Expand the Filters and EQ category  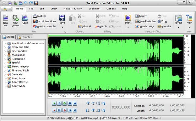(5, 51)
